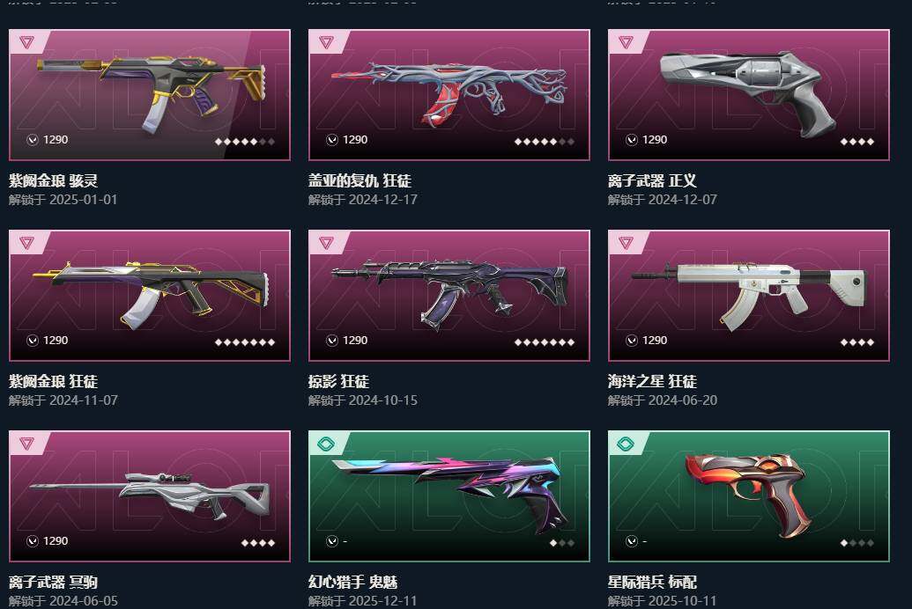912x609 pixels.
Task: Click the green tier icon on 幻心猎手 鬼魅 card
Action: [x=326, y=444]
